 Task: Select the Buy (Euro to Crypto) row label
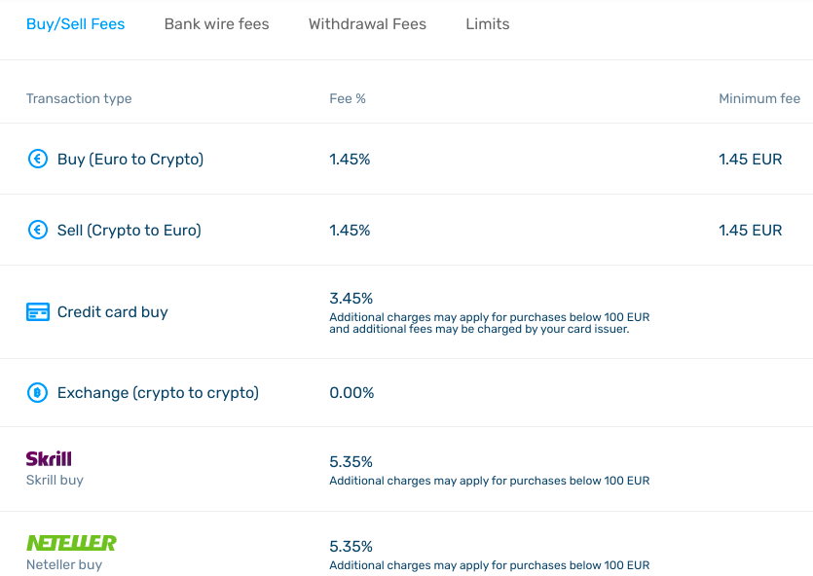tap(130, 159)
